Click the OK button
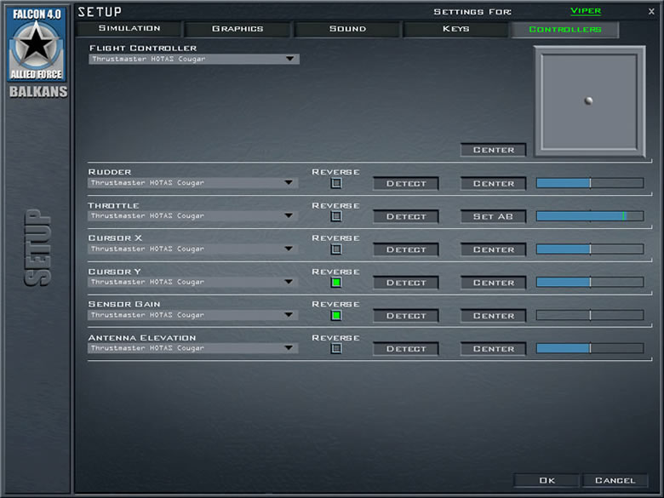 (x=547, y=480)
